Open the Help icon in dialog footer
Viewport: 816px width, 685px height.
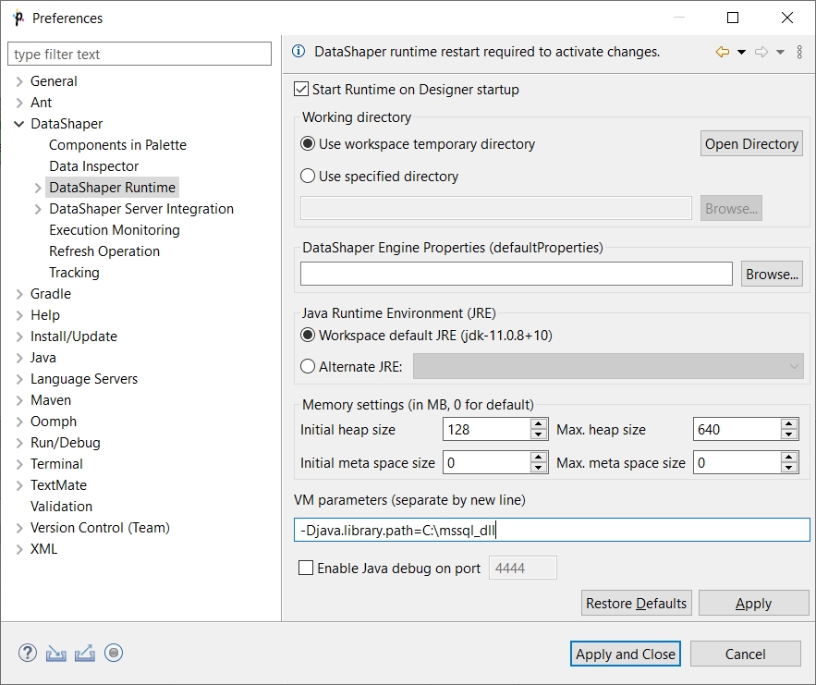pyautogui.click(x=28, y=653)
